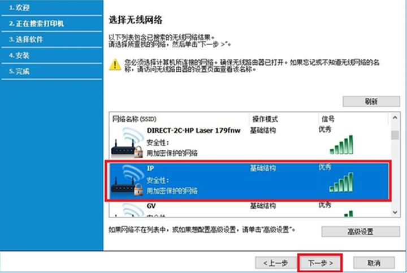The image size is (407, 273).
Task: Open 高级设置 advanced settings
Action: click(x=361, y=232)
